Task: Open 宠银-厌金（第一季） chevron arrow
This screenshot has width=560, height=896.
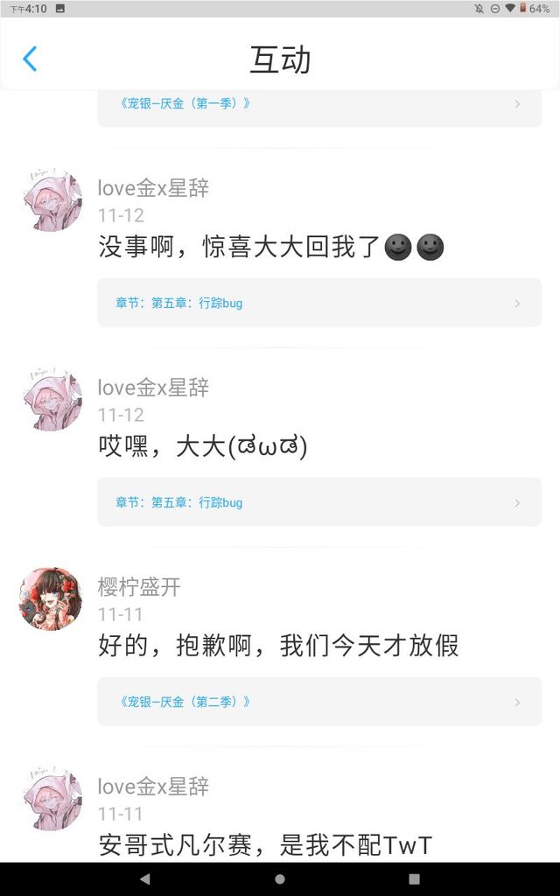Action: coord(517,104)
